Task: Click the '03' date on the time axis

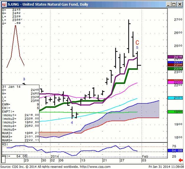Action: (x=144, y=160)
